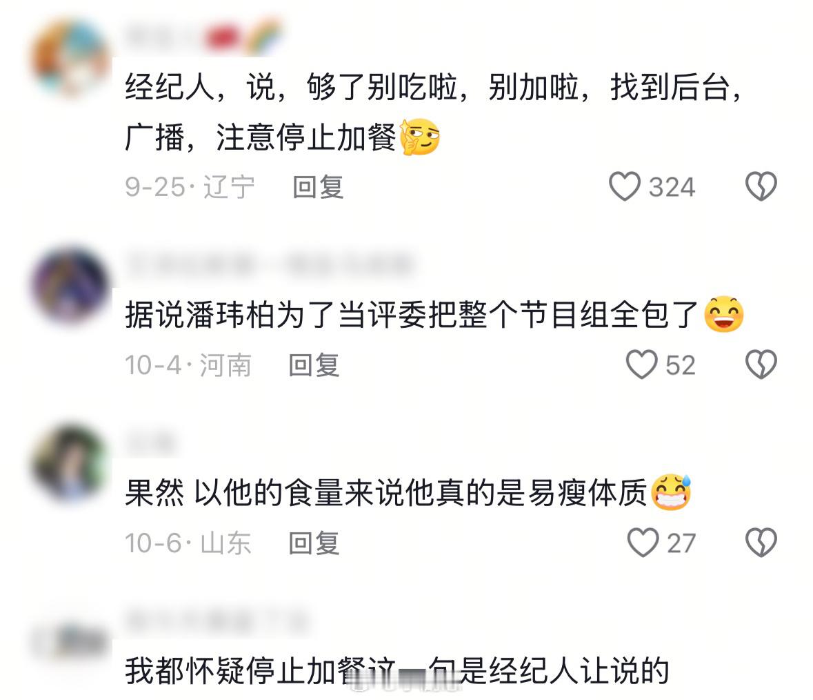Reply to the 10-4 河南 comment
The image size is (813, 700).
coord(314,364)
